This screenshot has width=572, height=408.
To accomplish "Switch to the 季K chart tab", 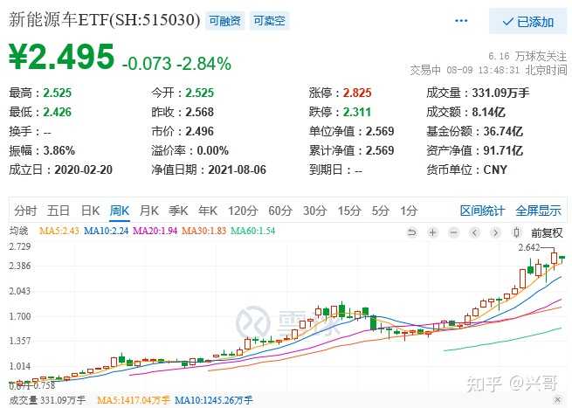I will pos(178,211).
